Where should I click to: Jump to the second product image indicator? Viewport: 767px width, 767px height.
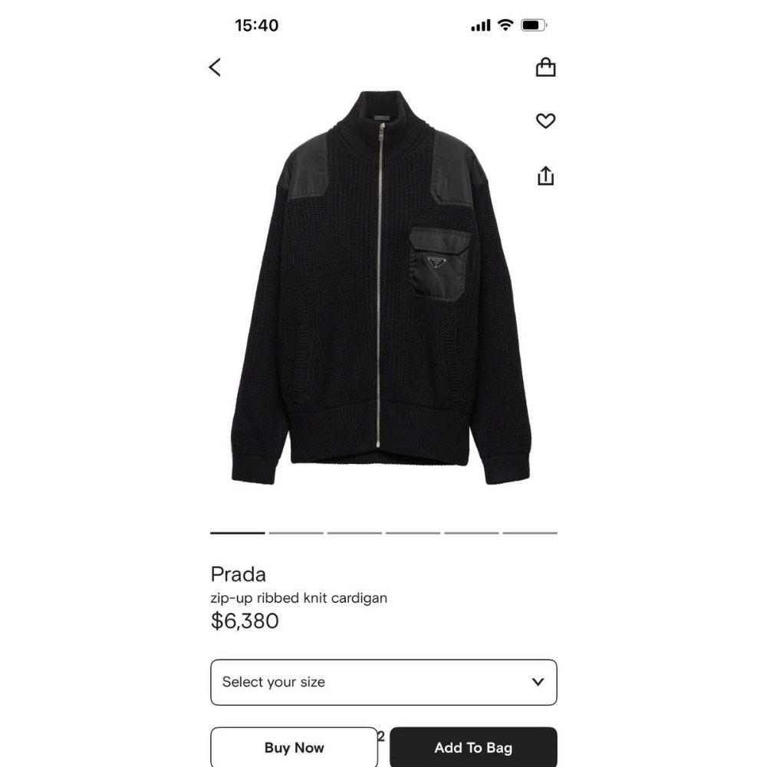(296, 533)
